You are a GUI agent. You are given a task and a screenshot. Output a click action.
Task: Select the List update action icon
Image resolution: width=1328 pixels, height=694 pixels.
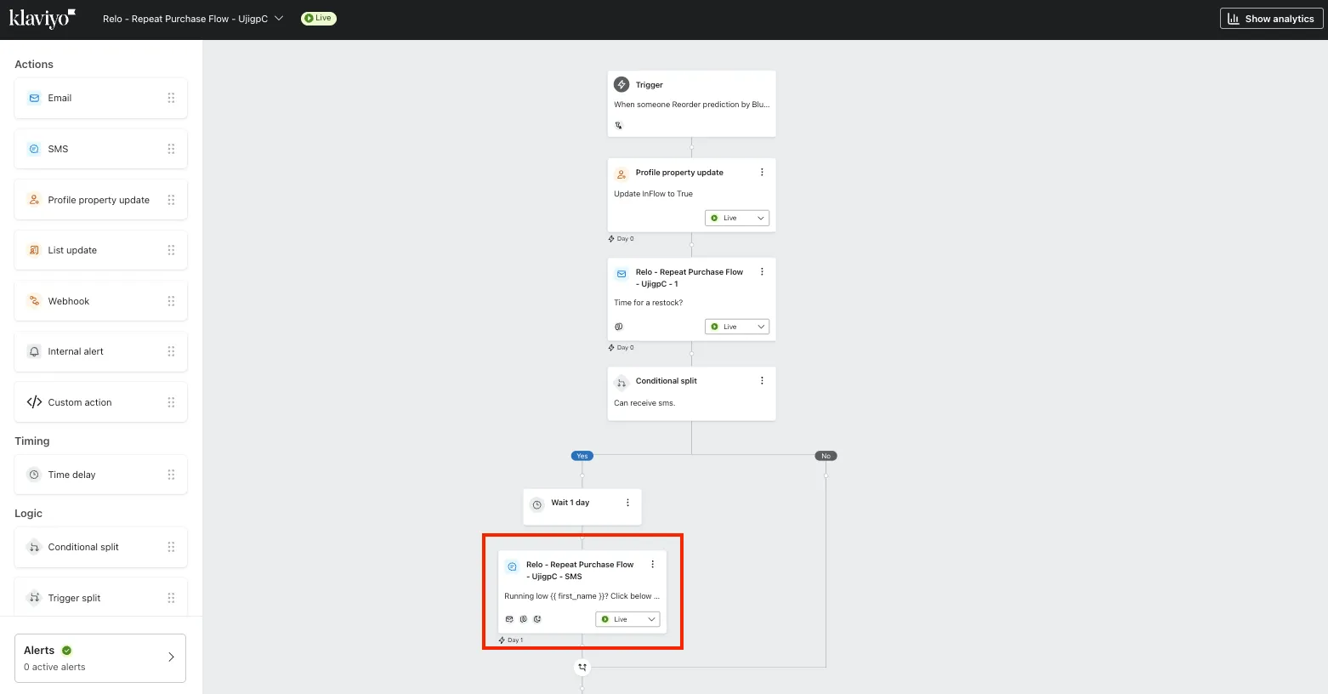tap(34, 250)
